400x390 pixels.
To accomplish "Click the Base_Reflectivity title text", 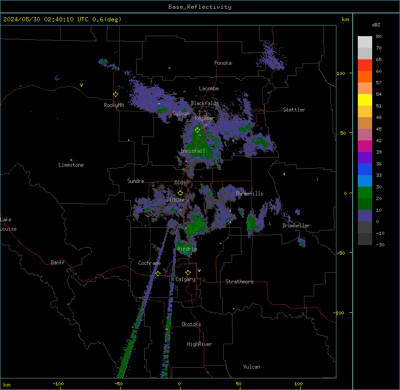I will pos(200,7).
